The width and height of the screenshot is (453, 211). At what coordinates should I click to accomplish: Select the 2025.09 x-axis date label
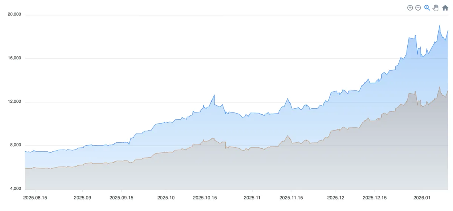[82, 197]
